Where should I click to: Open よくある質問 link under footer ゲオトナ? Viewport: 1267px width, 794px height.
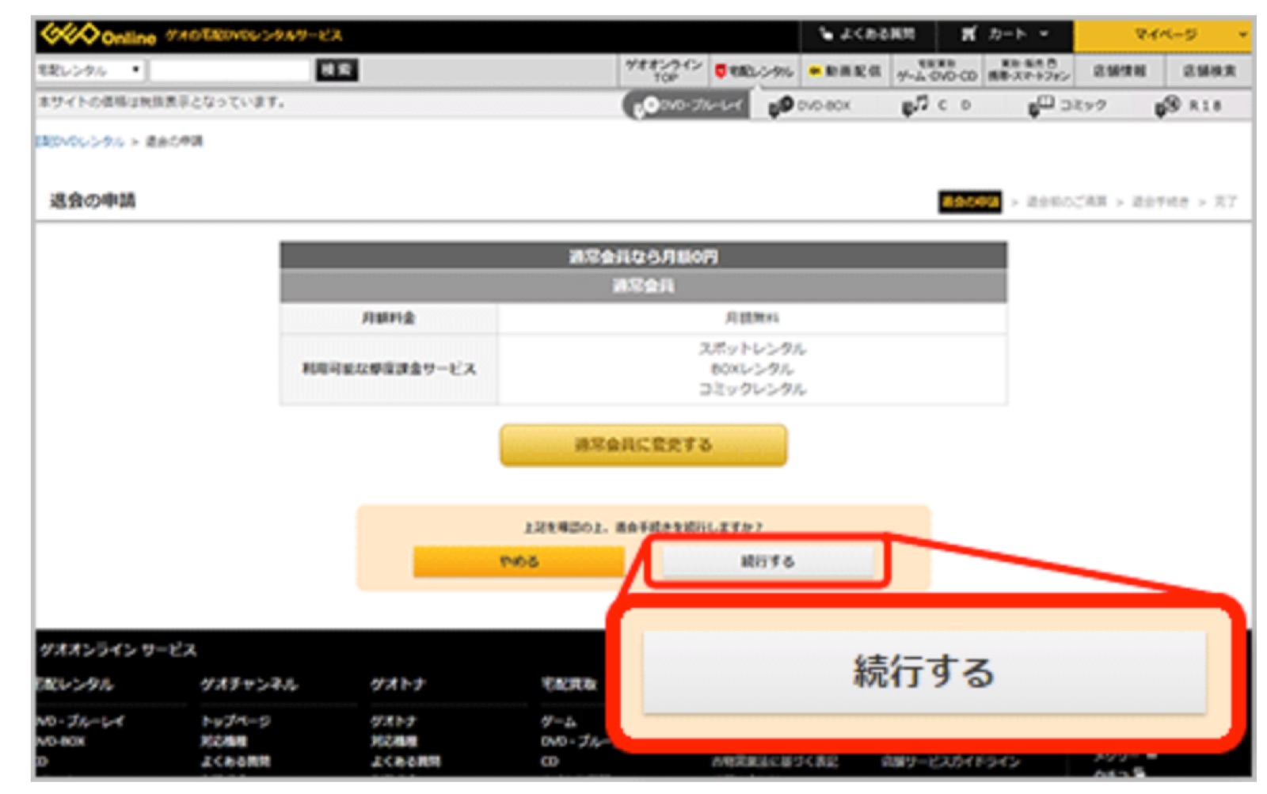[405, 762]
